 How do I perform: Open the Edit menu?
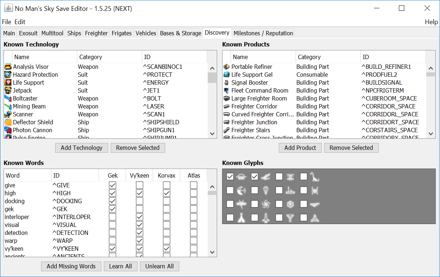coord(20,22)
